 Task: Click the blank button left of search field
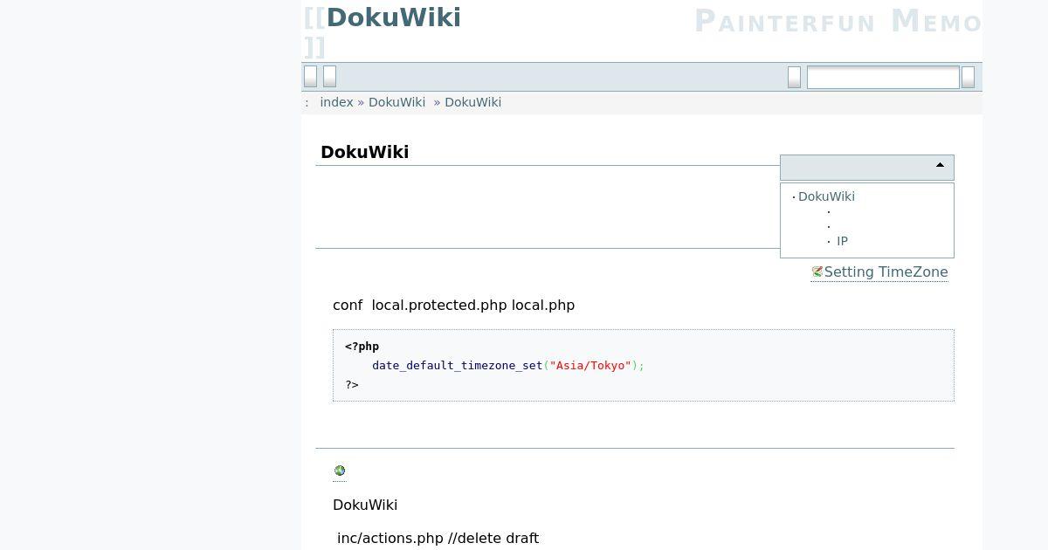(794, 78)
